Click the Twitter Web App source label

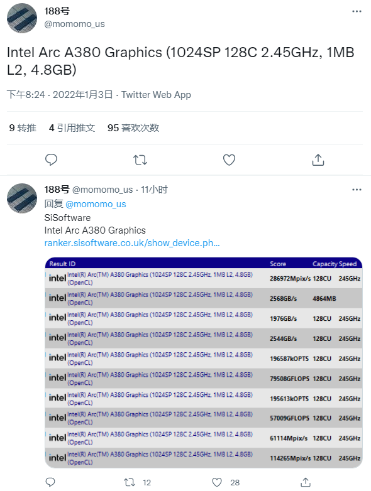point(156,95)
